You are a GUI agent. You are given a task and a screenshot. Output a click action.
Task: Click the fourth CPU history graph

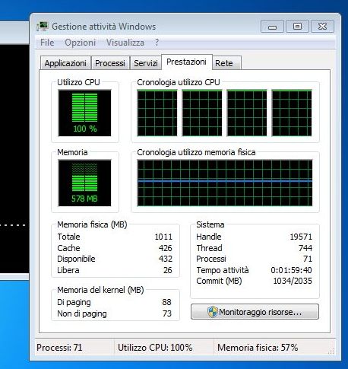coord(292,113)
